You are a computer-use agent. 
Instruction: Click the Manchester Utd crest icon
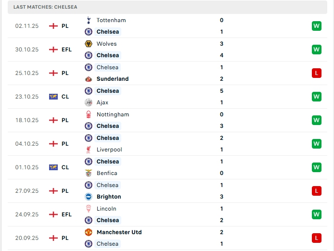point(89,232)
